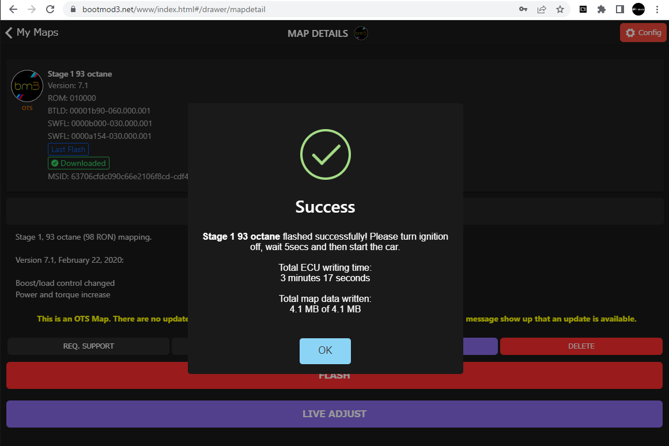This screenshot has width=669, height=446.
Task: Open Live Adjust
Action: point(334,414)
